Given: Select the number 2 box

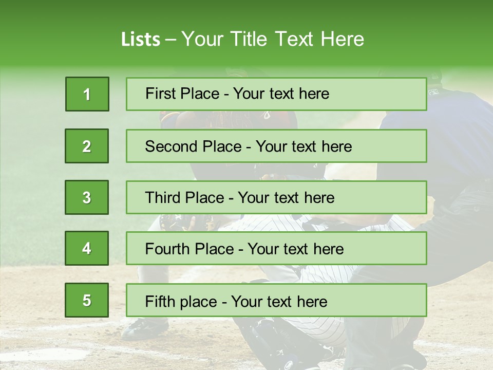Looking at the screenshot, I should click(87, 146).
